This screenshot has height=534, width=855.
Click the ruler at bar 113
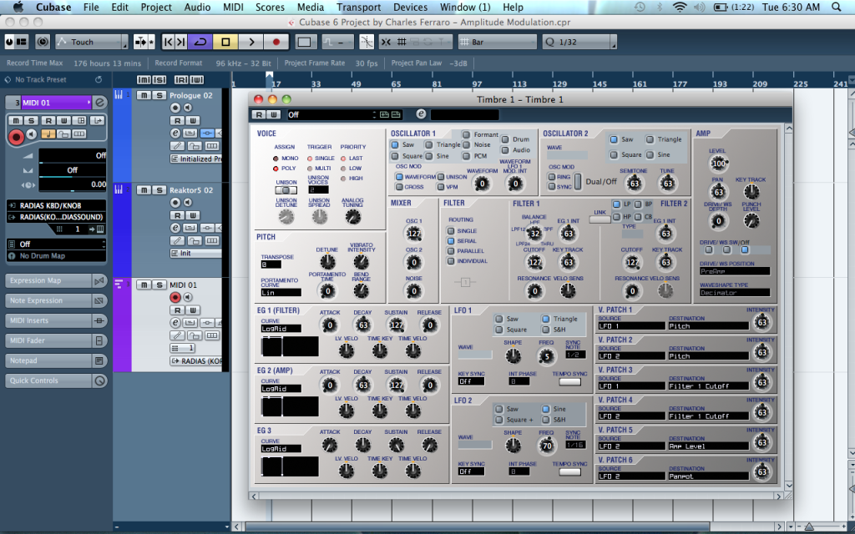pos(519,84)
